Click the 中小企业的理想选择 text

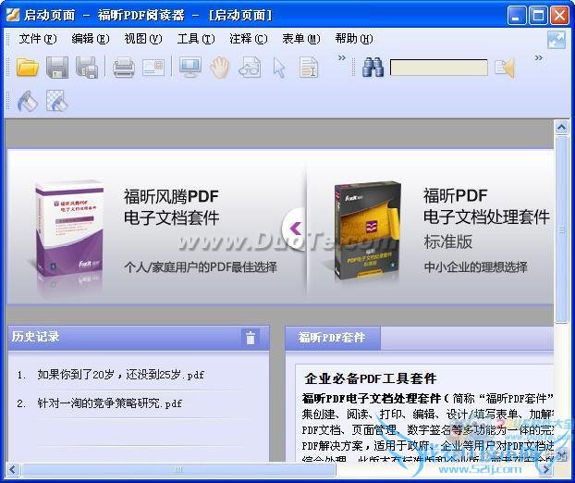(475, 266)
